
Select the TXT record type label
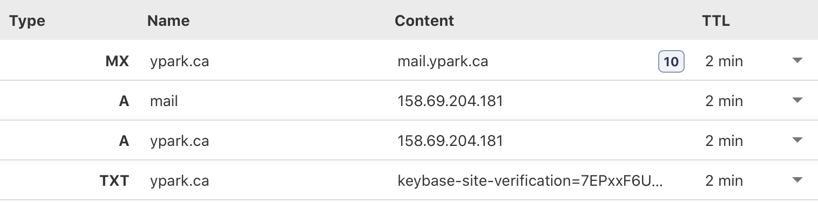[116, 181]
